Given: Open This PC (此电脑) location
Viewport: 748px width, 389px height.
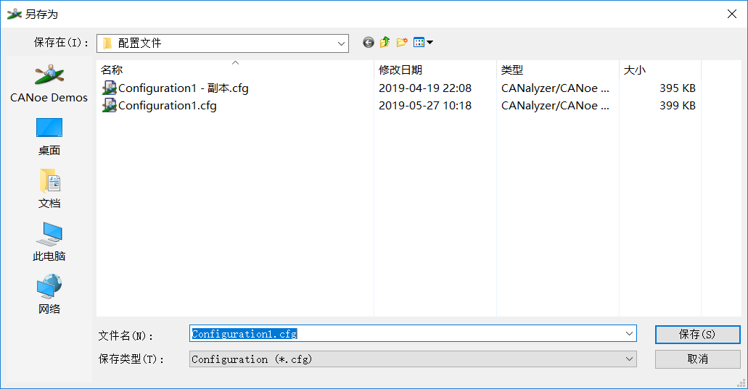Looking at the screenshot, I should tap(49, 242).
